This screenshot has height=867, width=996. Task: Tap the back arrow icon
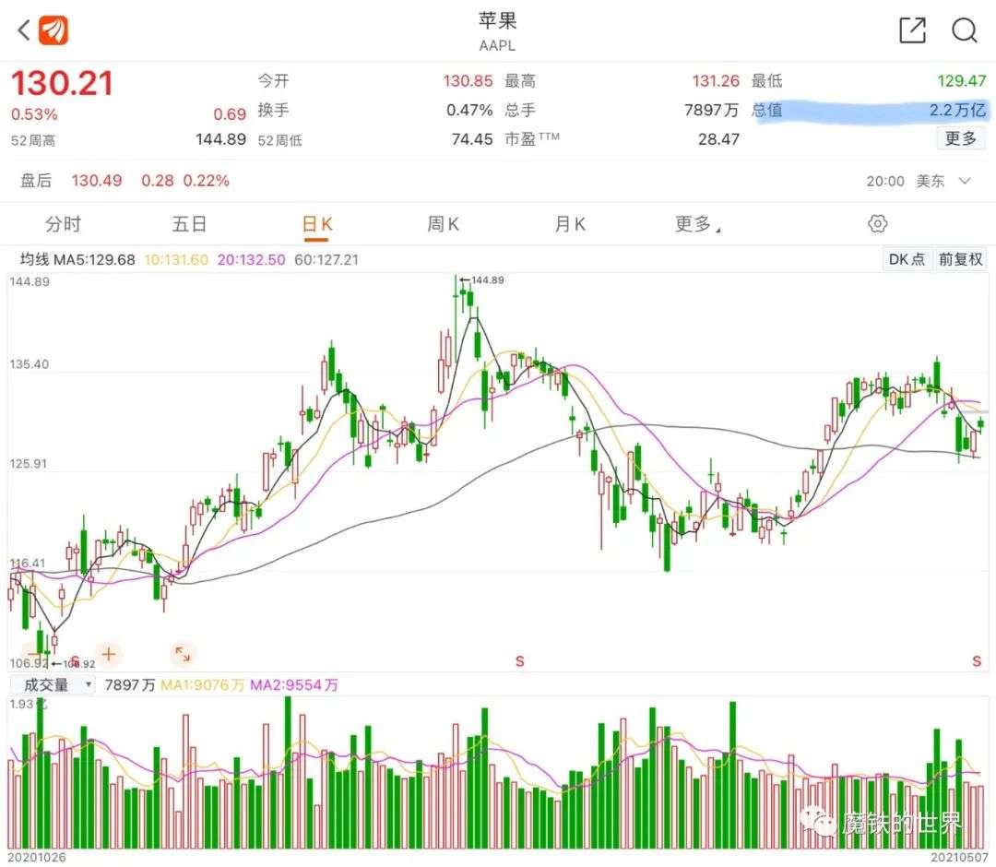pos(23,30)
